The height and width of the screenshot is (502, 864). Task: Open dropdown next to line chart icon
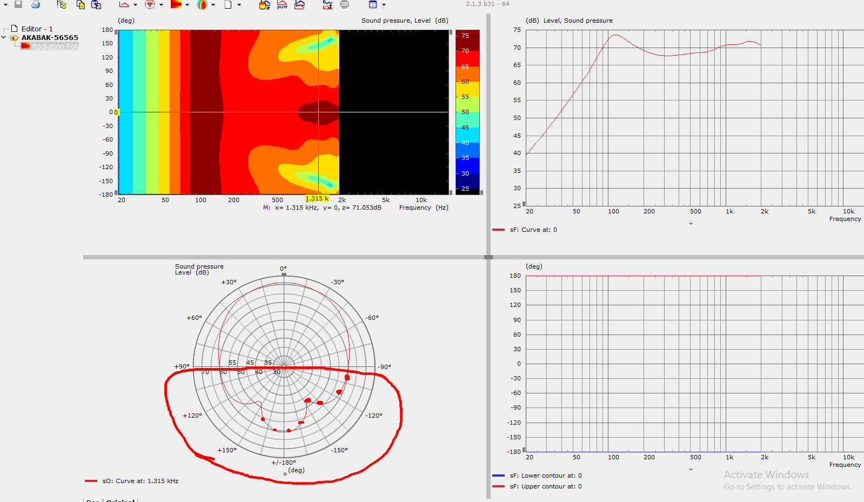point(135,5)
